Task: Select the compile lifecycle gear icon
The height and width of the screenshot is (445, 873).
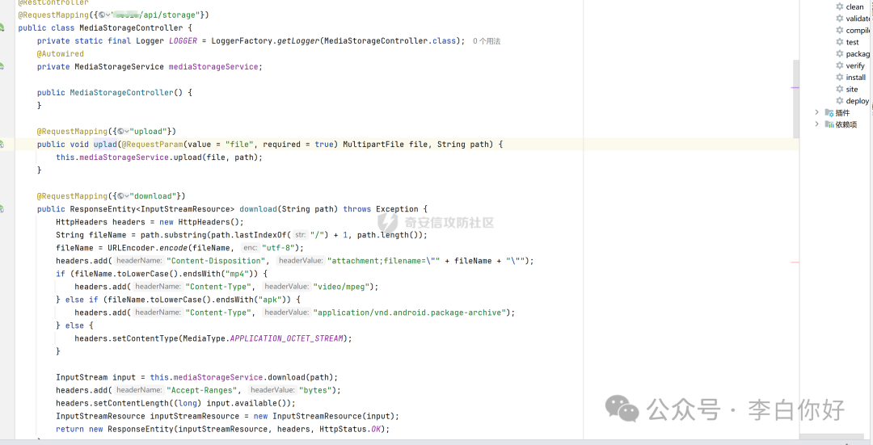Action: click(840, 31)
